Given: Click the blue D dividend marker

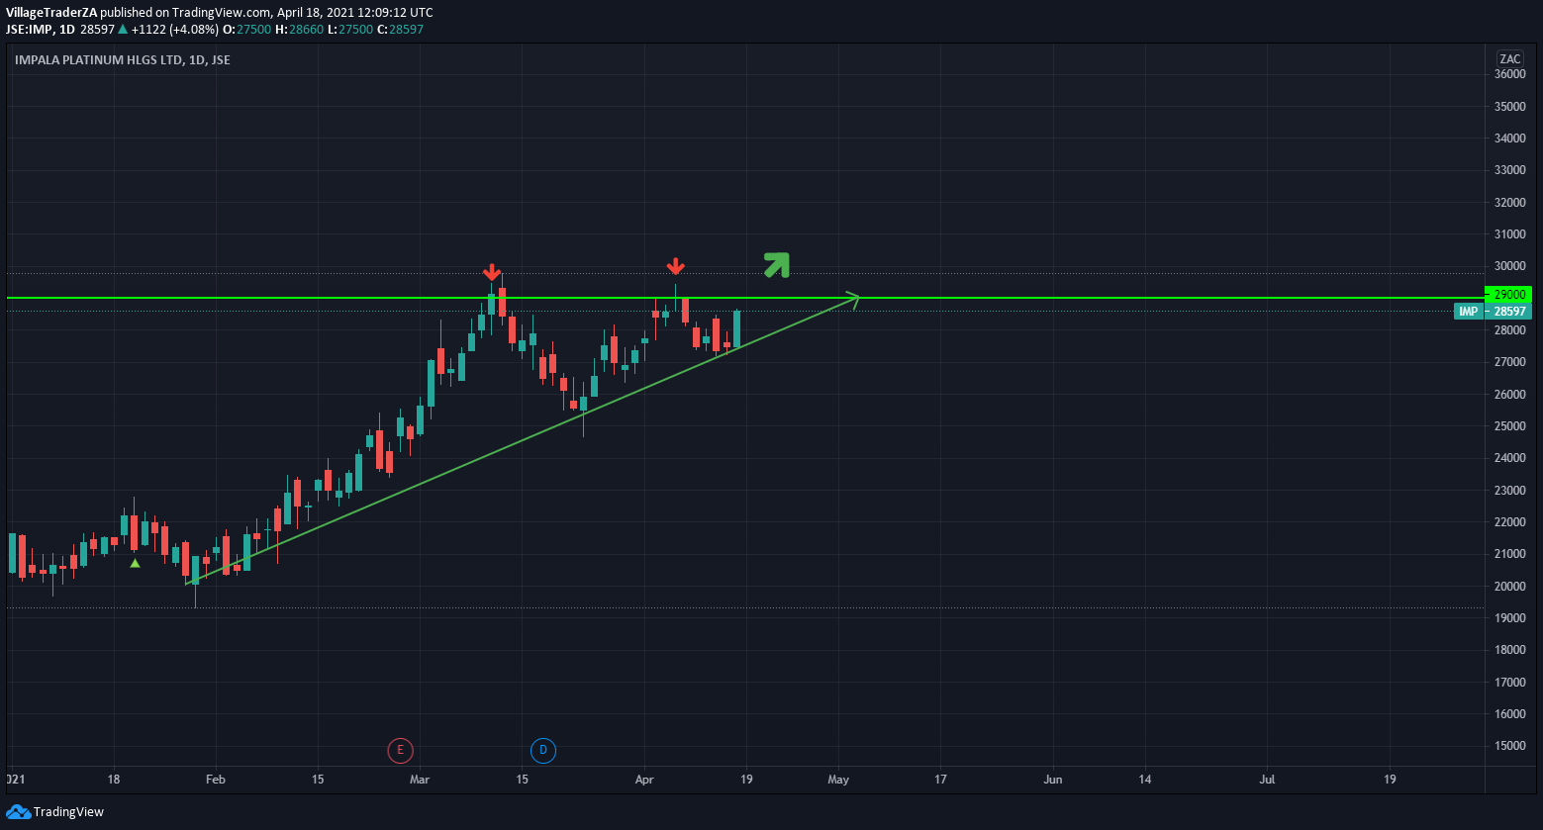Looking at the screenshot, I should pos(543,751).
